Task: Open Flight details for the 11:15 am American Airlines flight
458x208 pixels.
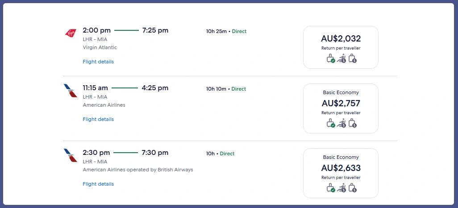Action: (x=98, y=119)
